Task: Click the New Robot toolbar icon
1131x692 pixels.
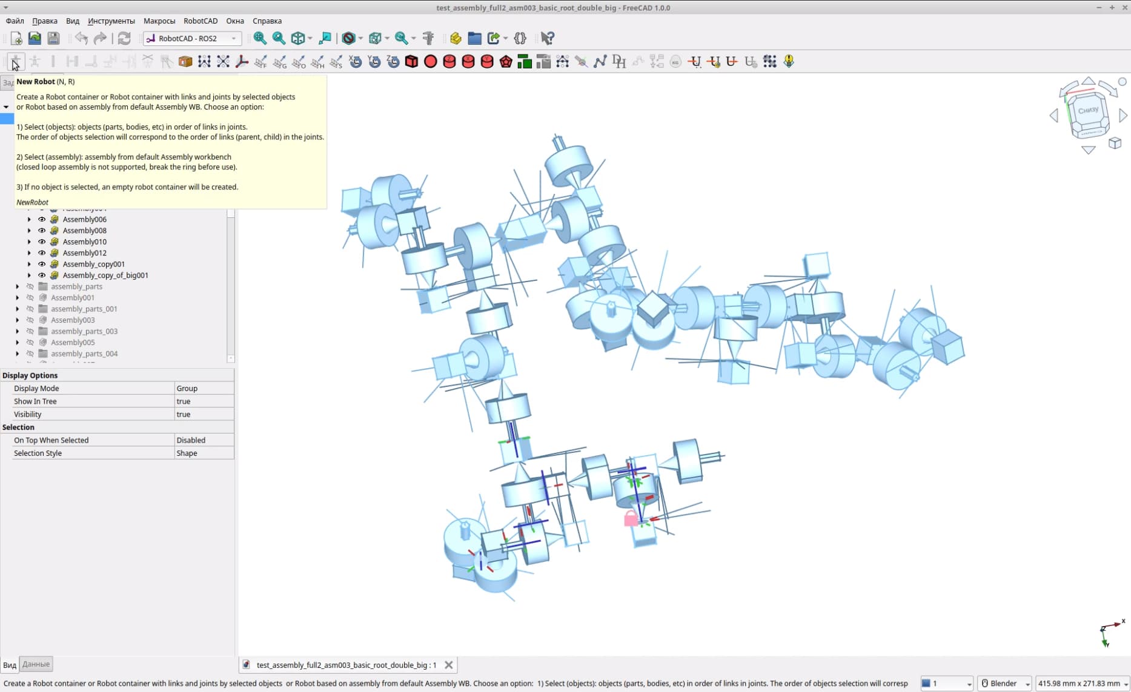Action: coord(15,61)
